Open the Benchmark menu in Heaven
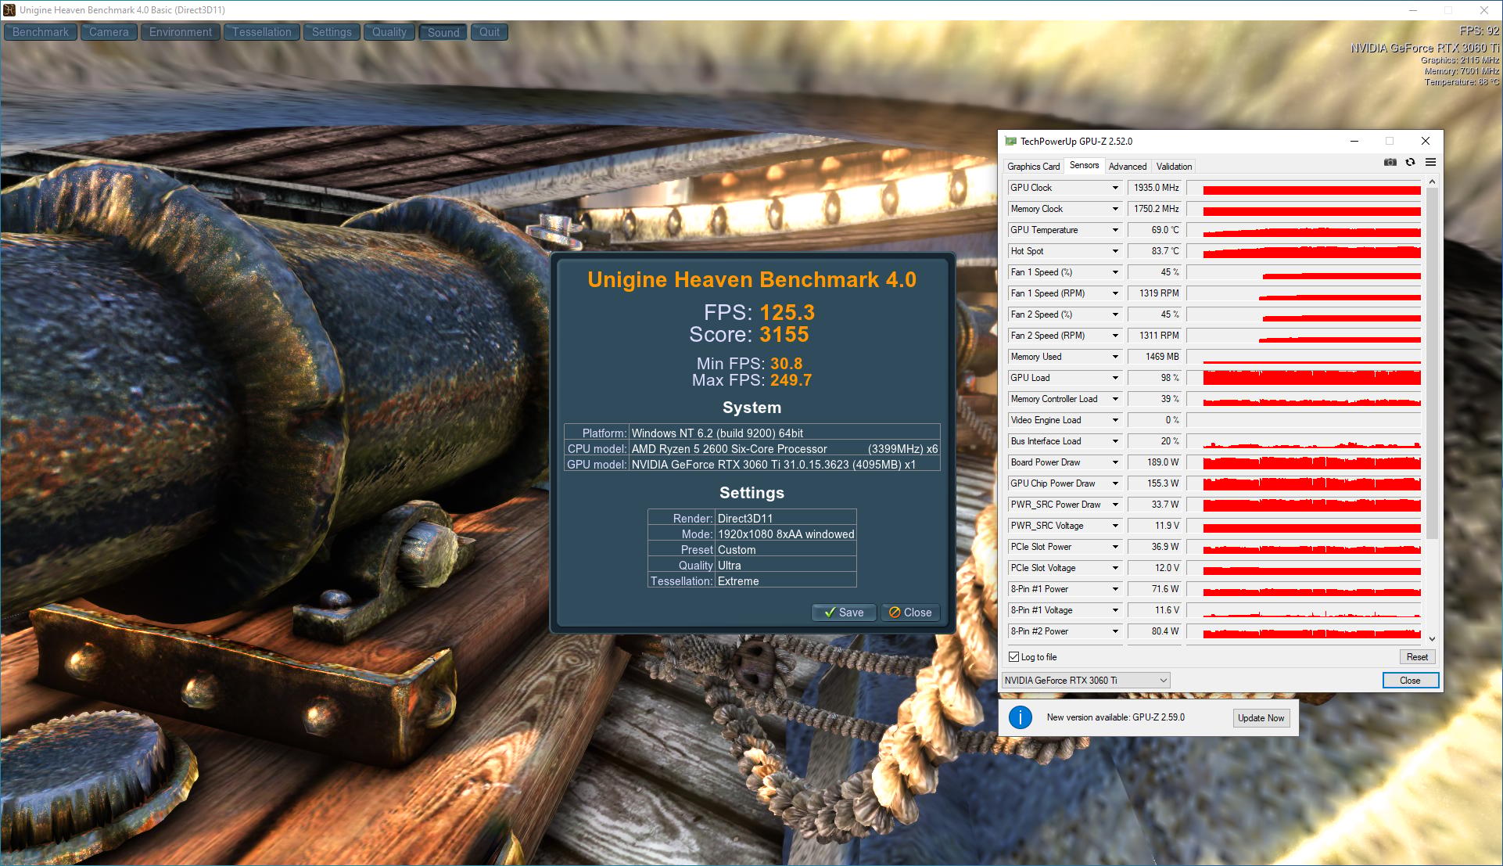The height and width of the screenshot is (866, 1503). (41, 32)
